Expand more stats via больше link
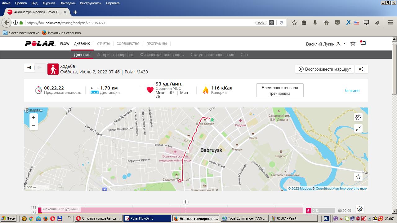 click(352, 90)
